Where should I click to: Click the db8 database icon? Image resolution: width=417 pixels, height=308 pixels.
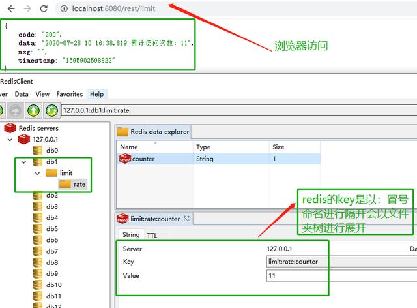pos(38,262)
